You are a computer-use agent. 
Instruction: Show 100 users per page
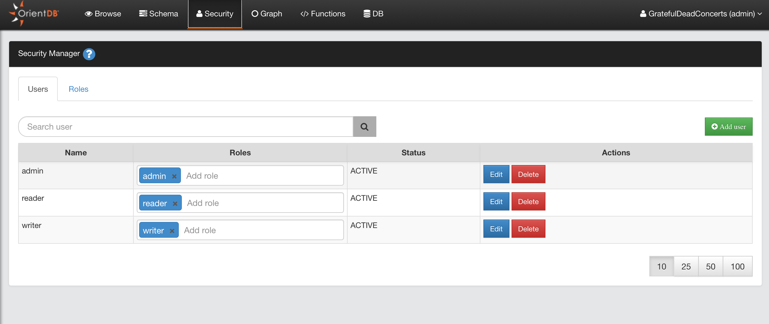[x=738, y=266]
